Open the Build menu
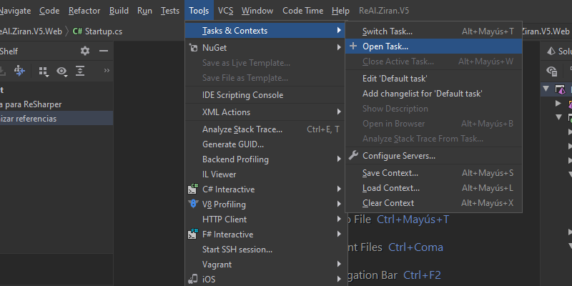 [x=119, y=11]
